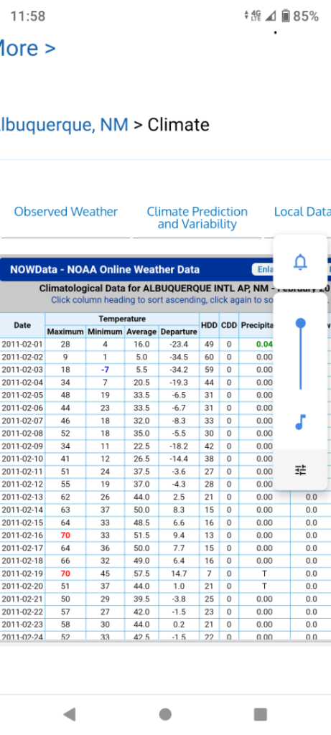Tap the 4G LTE signal status icon

click(256, 16)
